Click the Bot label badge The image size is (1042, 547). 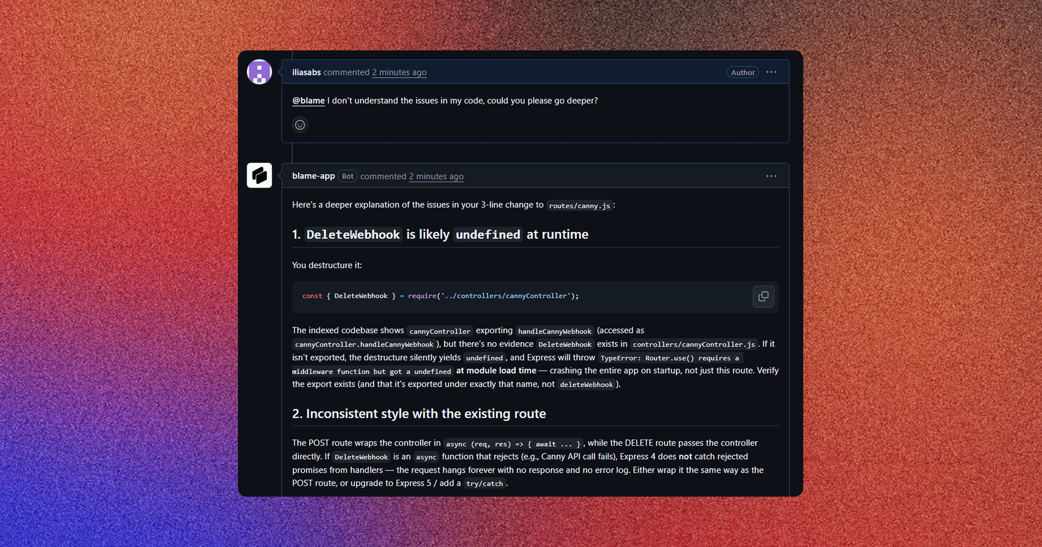tap(347, 176)
